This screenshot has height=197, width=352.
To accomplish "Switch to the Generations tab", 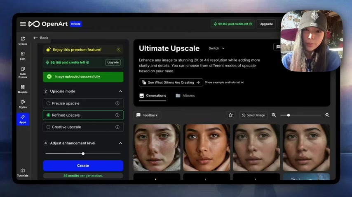I will pos(153,96).
